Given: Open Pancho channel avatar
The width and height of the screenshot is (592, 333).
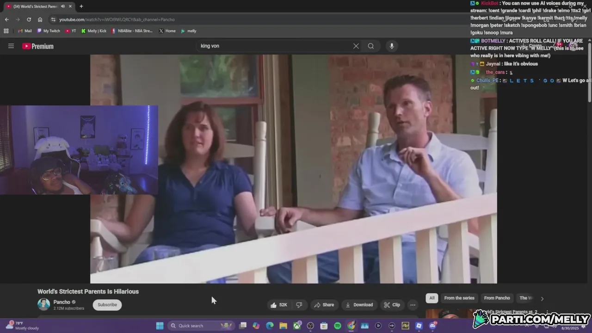Looking at the screenshot, I should (x=43, y=304).
